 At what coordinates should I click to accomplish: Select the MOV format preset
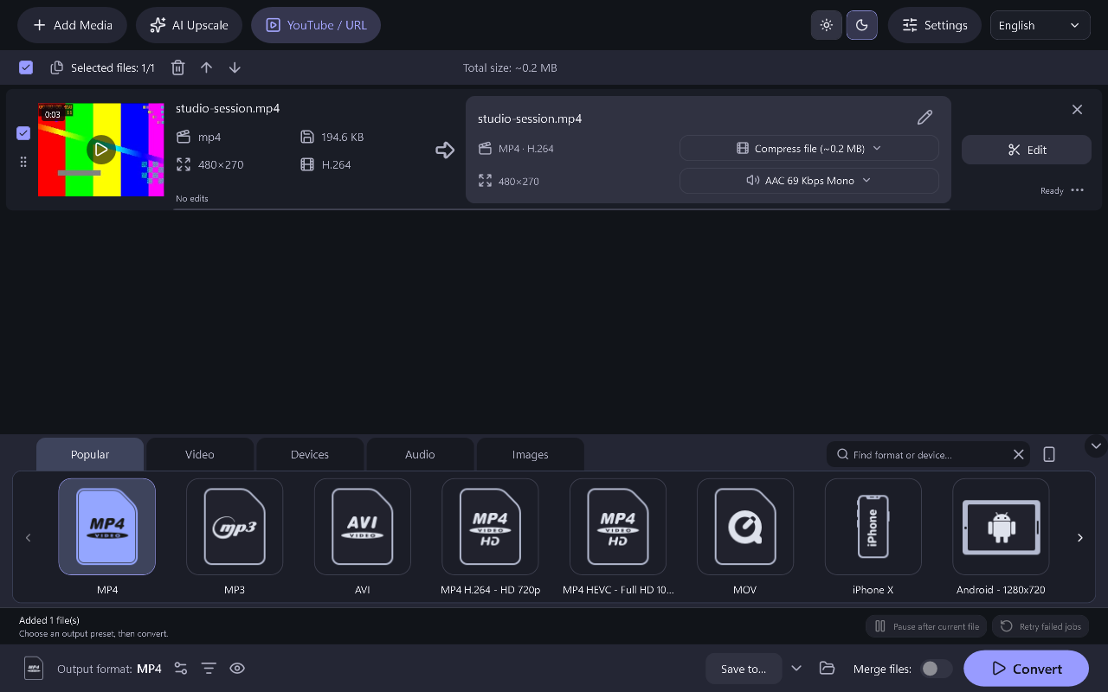[745, 527]
